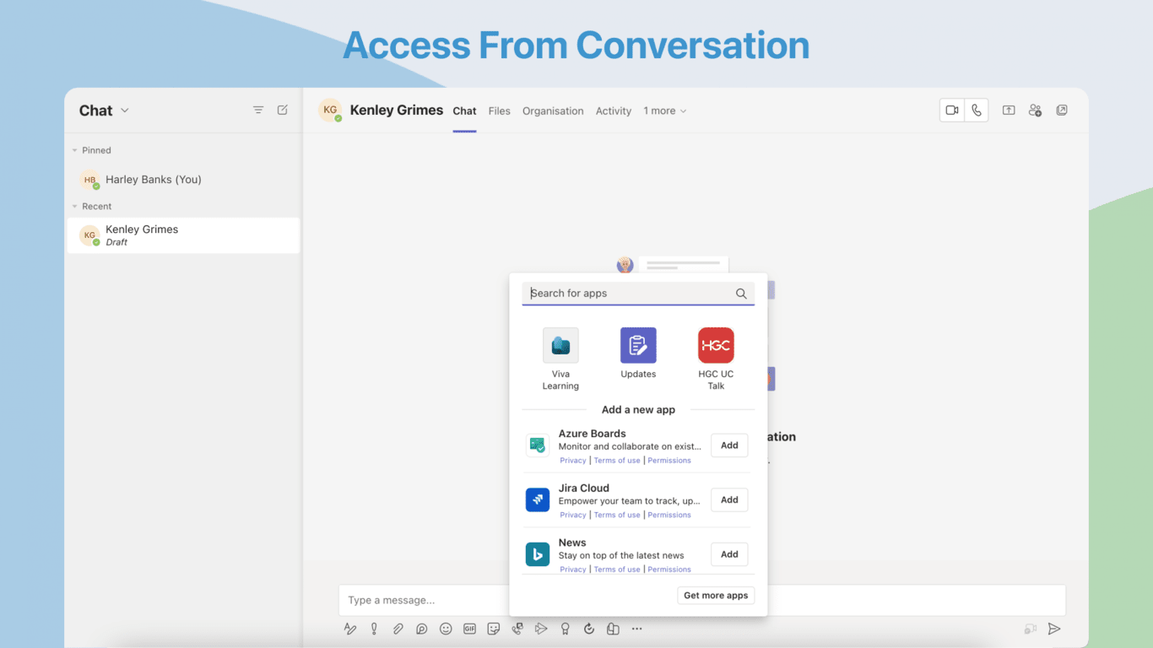Open Jira Cloud Permissions link
1153x648 pixels.
(669, 515)
